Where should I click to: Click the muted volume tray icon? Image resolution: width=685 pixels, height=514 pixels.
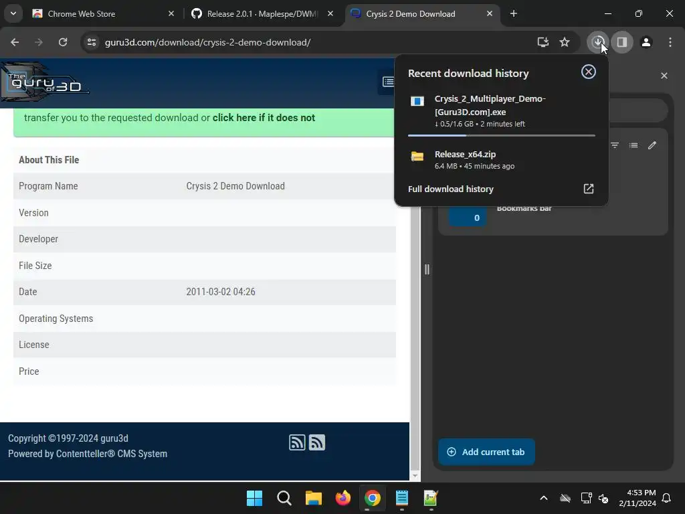tap(603, 498)
